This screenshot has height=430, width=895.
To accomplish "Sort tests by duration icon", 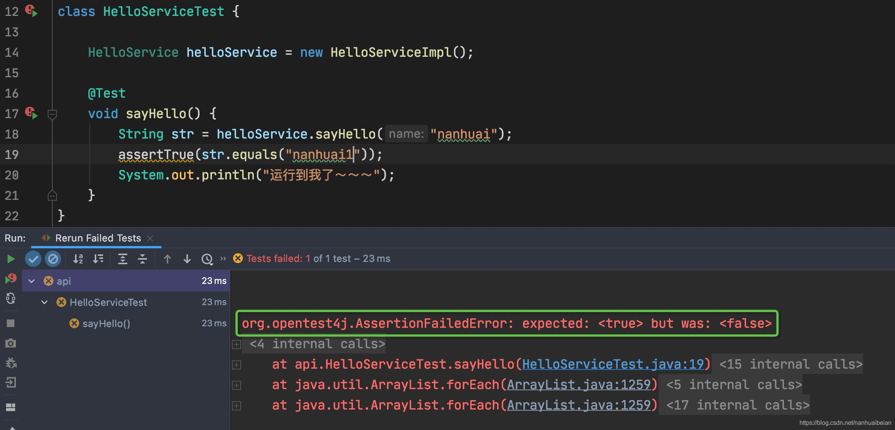I will click(x=98, y=259).
